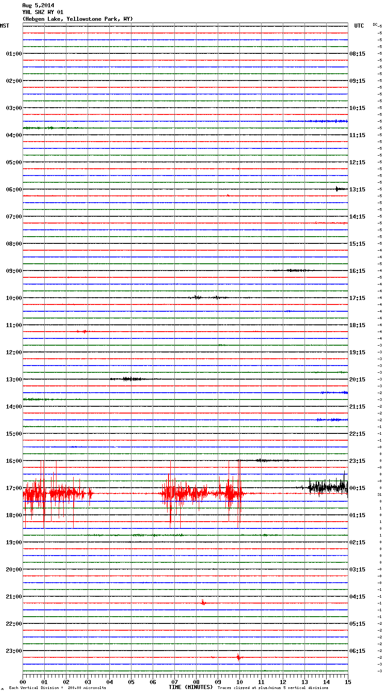Click the UTC time label "00:15"
The width and height of the screenshot is (384, 694).
point(357,488)
